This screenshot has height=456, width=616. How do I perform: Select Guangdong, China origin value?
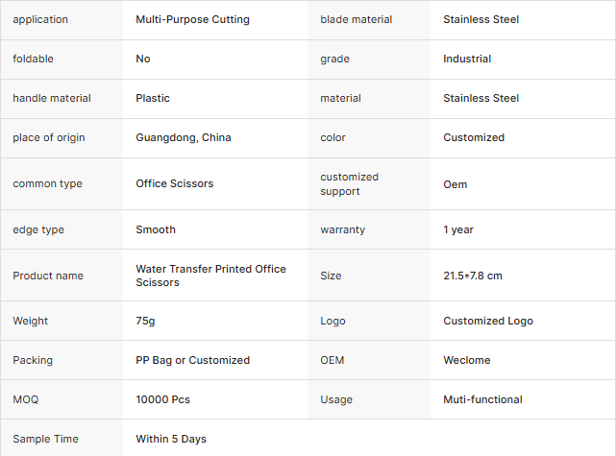click(184, 137)
